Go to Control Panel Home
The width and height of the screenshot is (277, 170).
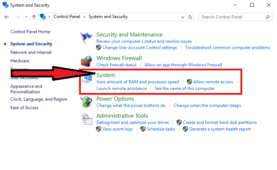click(30, 32)
